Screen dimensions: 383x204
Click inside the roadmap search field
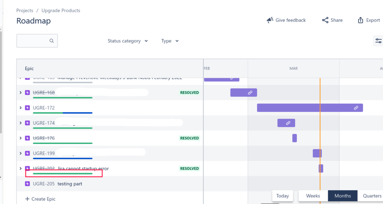37,40
